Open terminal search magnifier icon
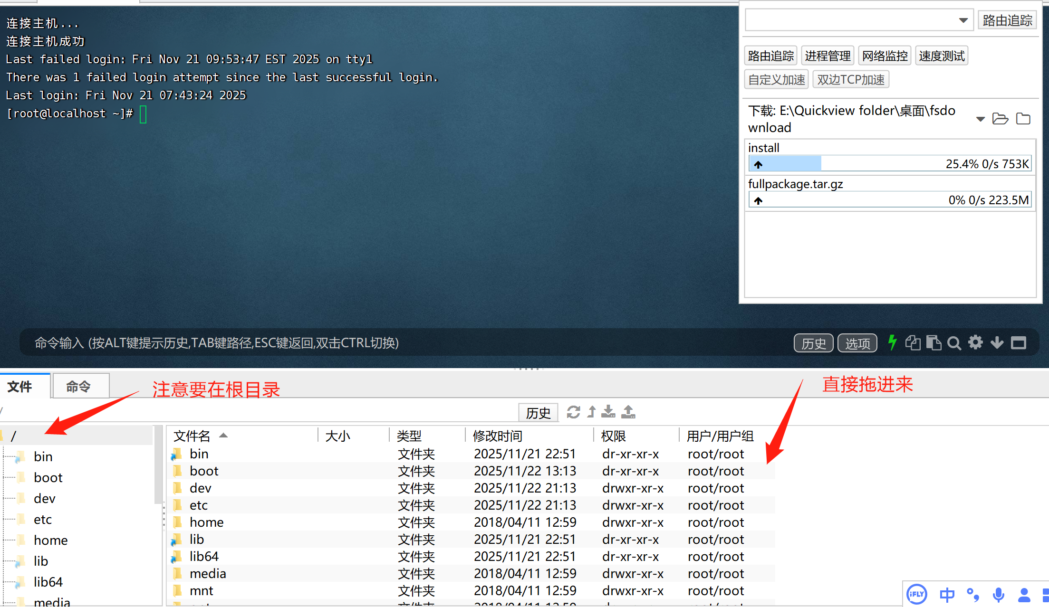 (954, 342)
